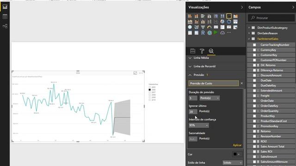Switch to the Fields well tab
296x166 pixels.
click(193, 51)
